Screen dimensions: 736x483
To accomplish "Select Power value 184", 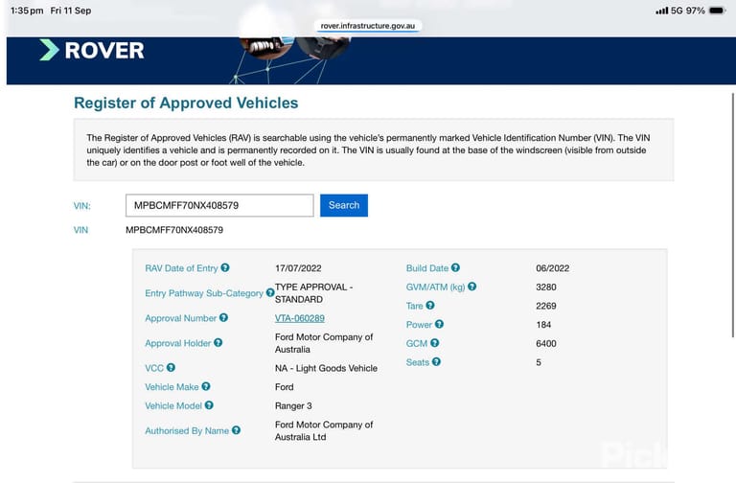I will pyautogui.click(x=543, y=324).
